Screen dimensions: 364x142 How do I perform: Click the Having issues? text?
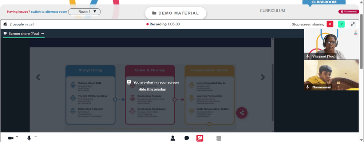[18, 12]
